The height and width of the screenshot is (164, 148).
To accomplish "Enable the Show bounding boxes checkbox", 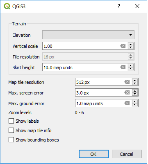I will pyautogui.click(x=11, y=140).
